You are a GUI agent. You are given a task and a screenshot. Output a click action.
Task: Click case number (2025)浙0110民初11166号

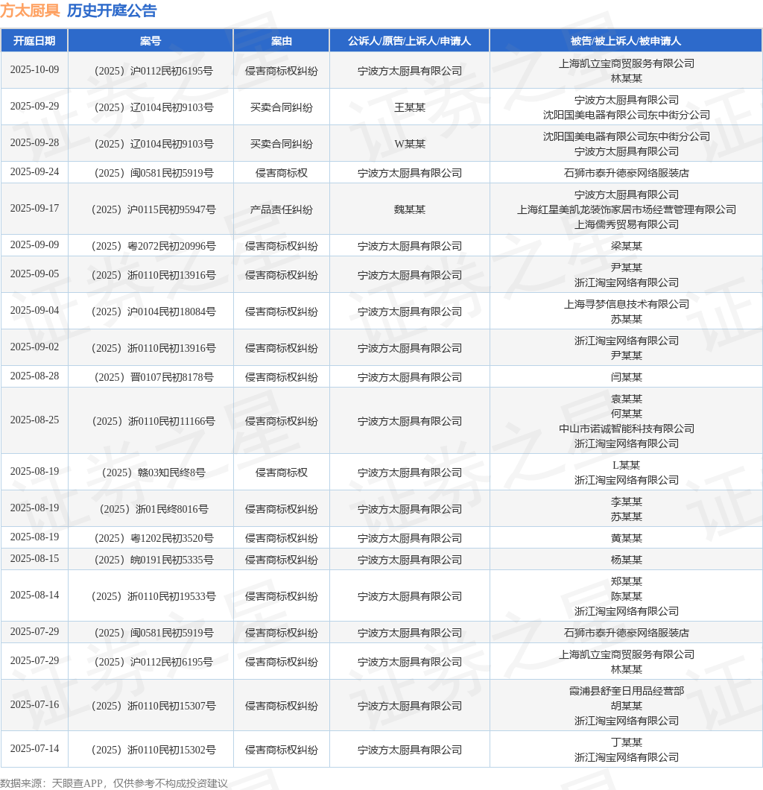(153, 421)
